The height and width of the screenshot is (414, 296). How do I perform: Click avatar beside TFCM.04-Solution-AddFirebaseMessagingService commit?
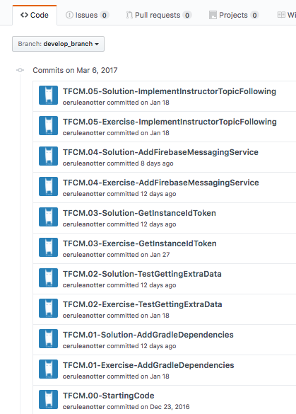49,156
